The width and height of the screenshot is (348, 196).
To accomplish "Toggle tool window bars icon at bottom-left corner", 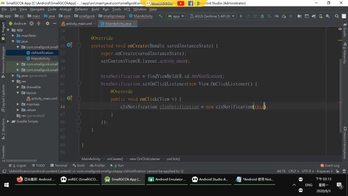I will (4, 171).
